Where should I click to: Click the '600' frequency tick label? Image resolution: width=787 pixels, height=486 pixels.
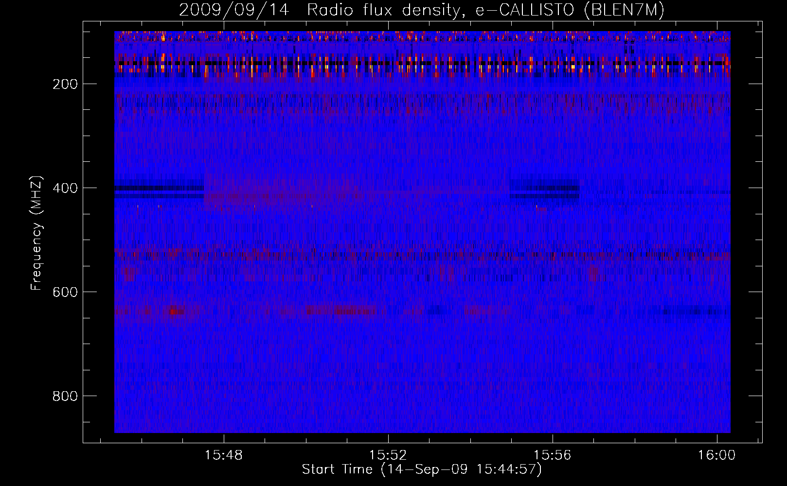(65, 293)
